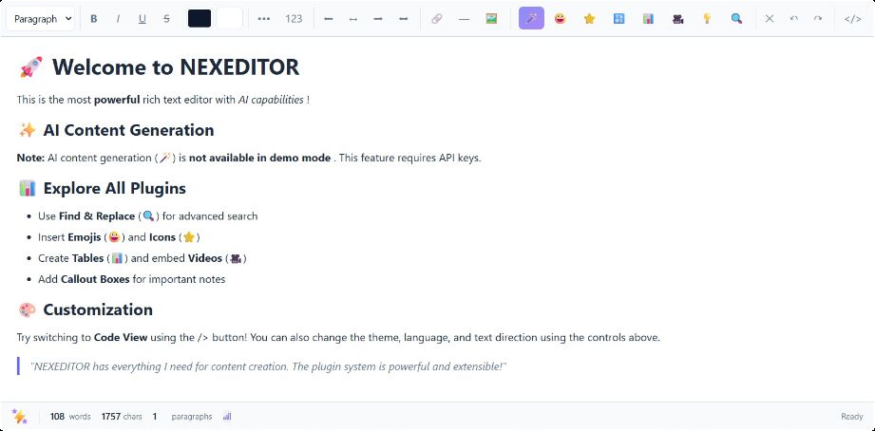Add a callout box with lightbulb icon
The image size is (875, 431).
click(x=707, y=18)
